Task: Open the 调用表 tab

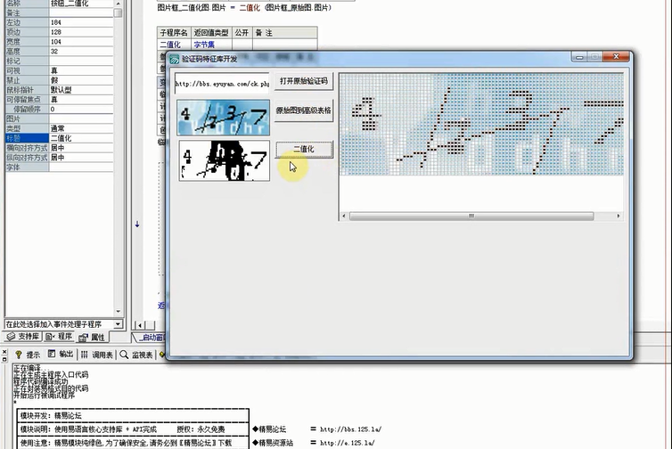Action: pos(97,355)
